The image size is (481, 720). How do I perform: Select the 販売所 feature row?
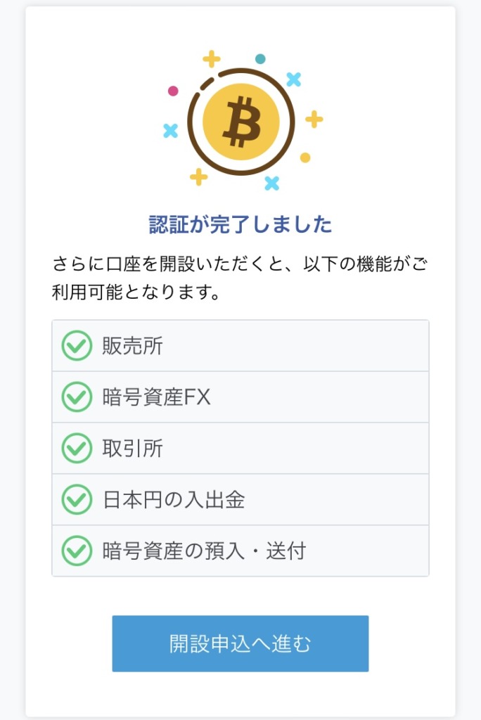coord(240,346)
